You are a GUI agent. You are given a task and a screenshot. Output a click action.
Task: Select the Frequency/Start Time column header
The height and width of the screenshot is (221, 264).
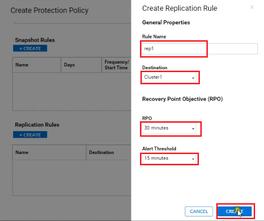tap(117, 65)
